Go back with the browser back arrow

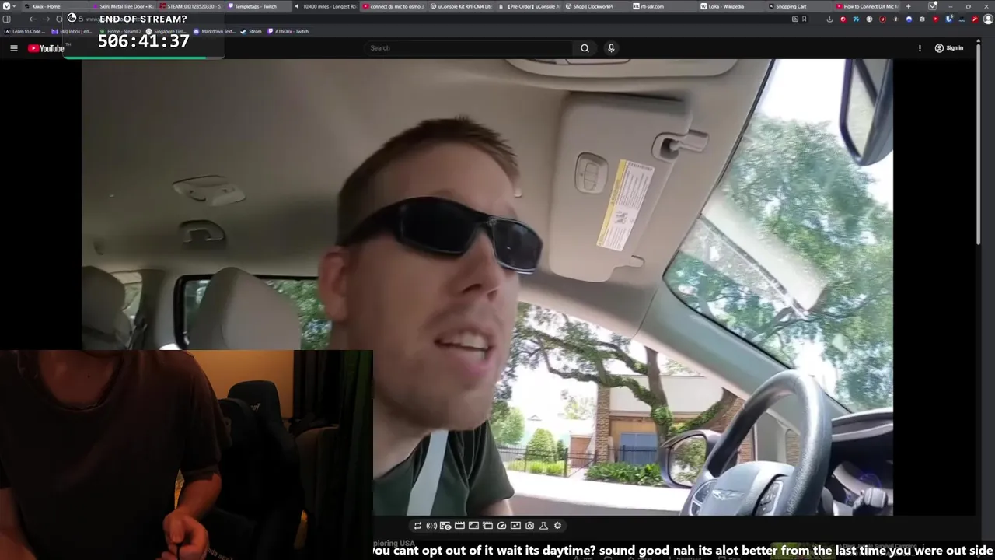(33, 19)
